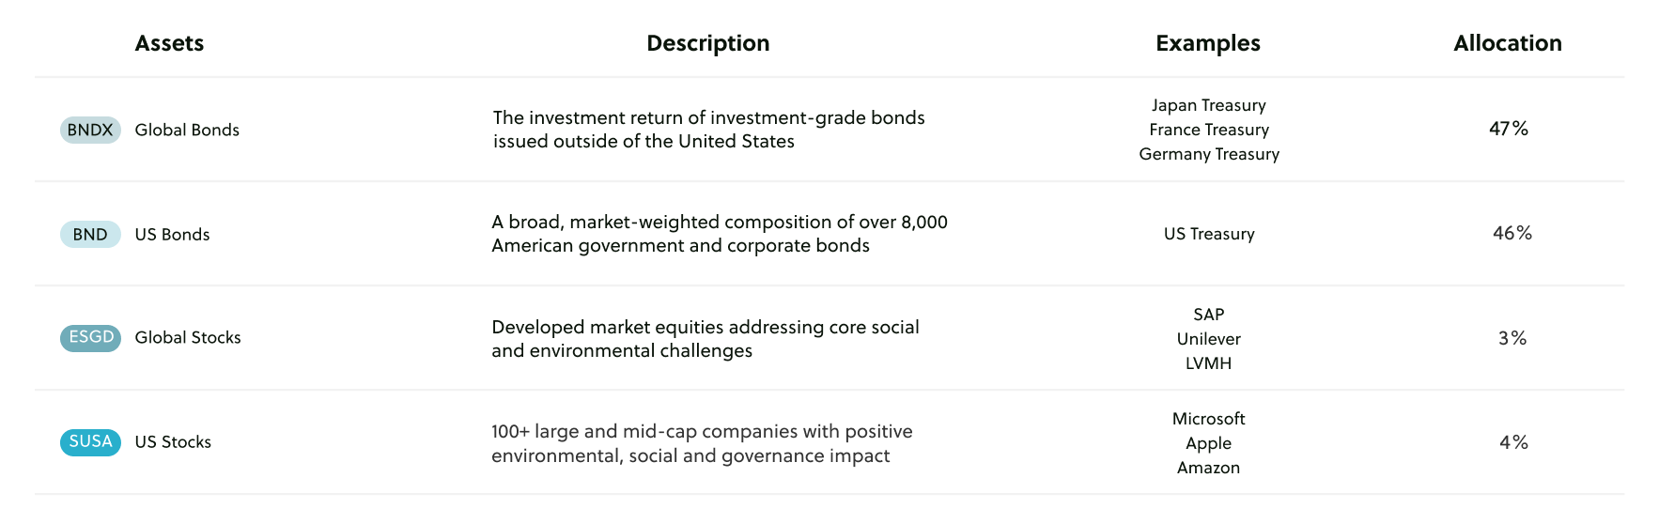Click the 46% allocation value
The height and width of the screenshot is (524, 1659).
pos(1512,233)
